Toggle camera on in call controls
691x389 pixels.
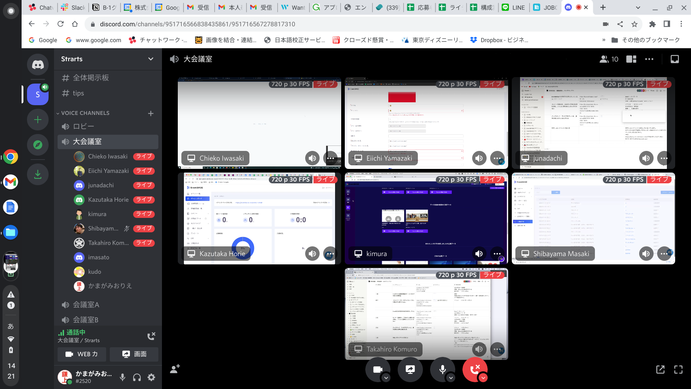tap(378, 369)
